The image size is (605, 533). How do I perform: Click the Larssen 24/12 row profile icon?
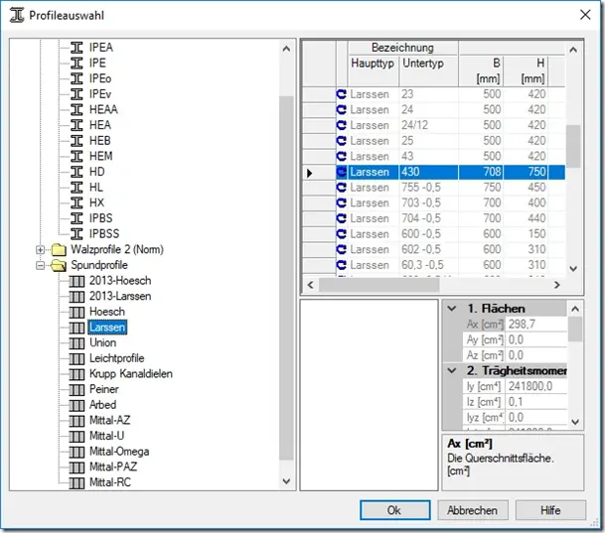coord(342,125)
